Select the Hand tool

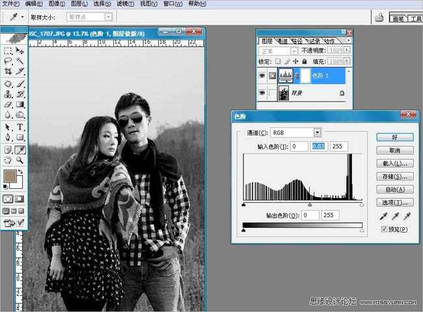click(8, 160)
